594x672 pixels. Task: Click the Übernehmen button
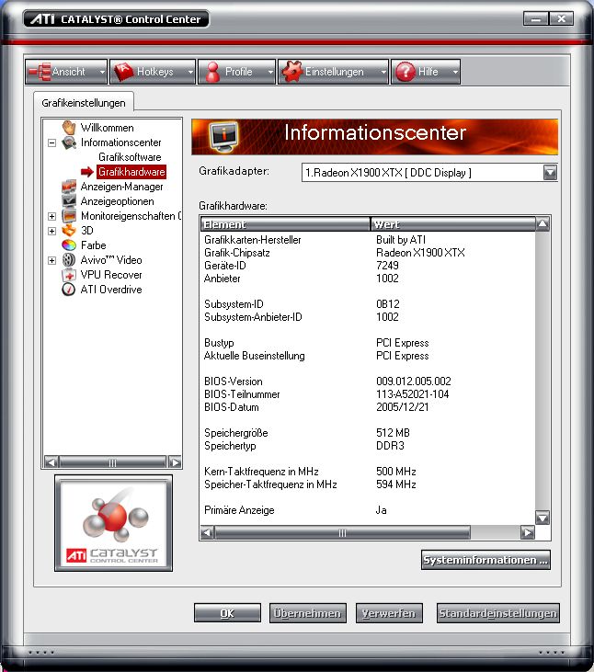coord(307,613)
